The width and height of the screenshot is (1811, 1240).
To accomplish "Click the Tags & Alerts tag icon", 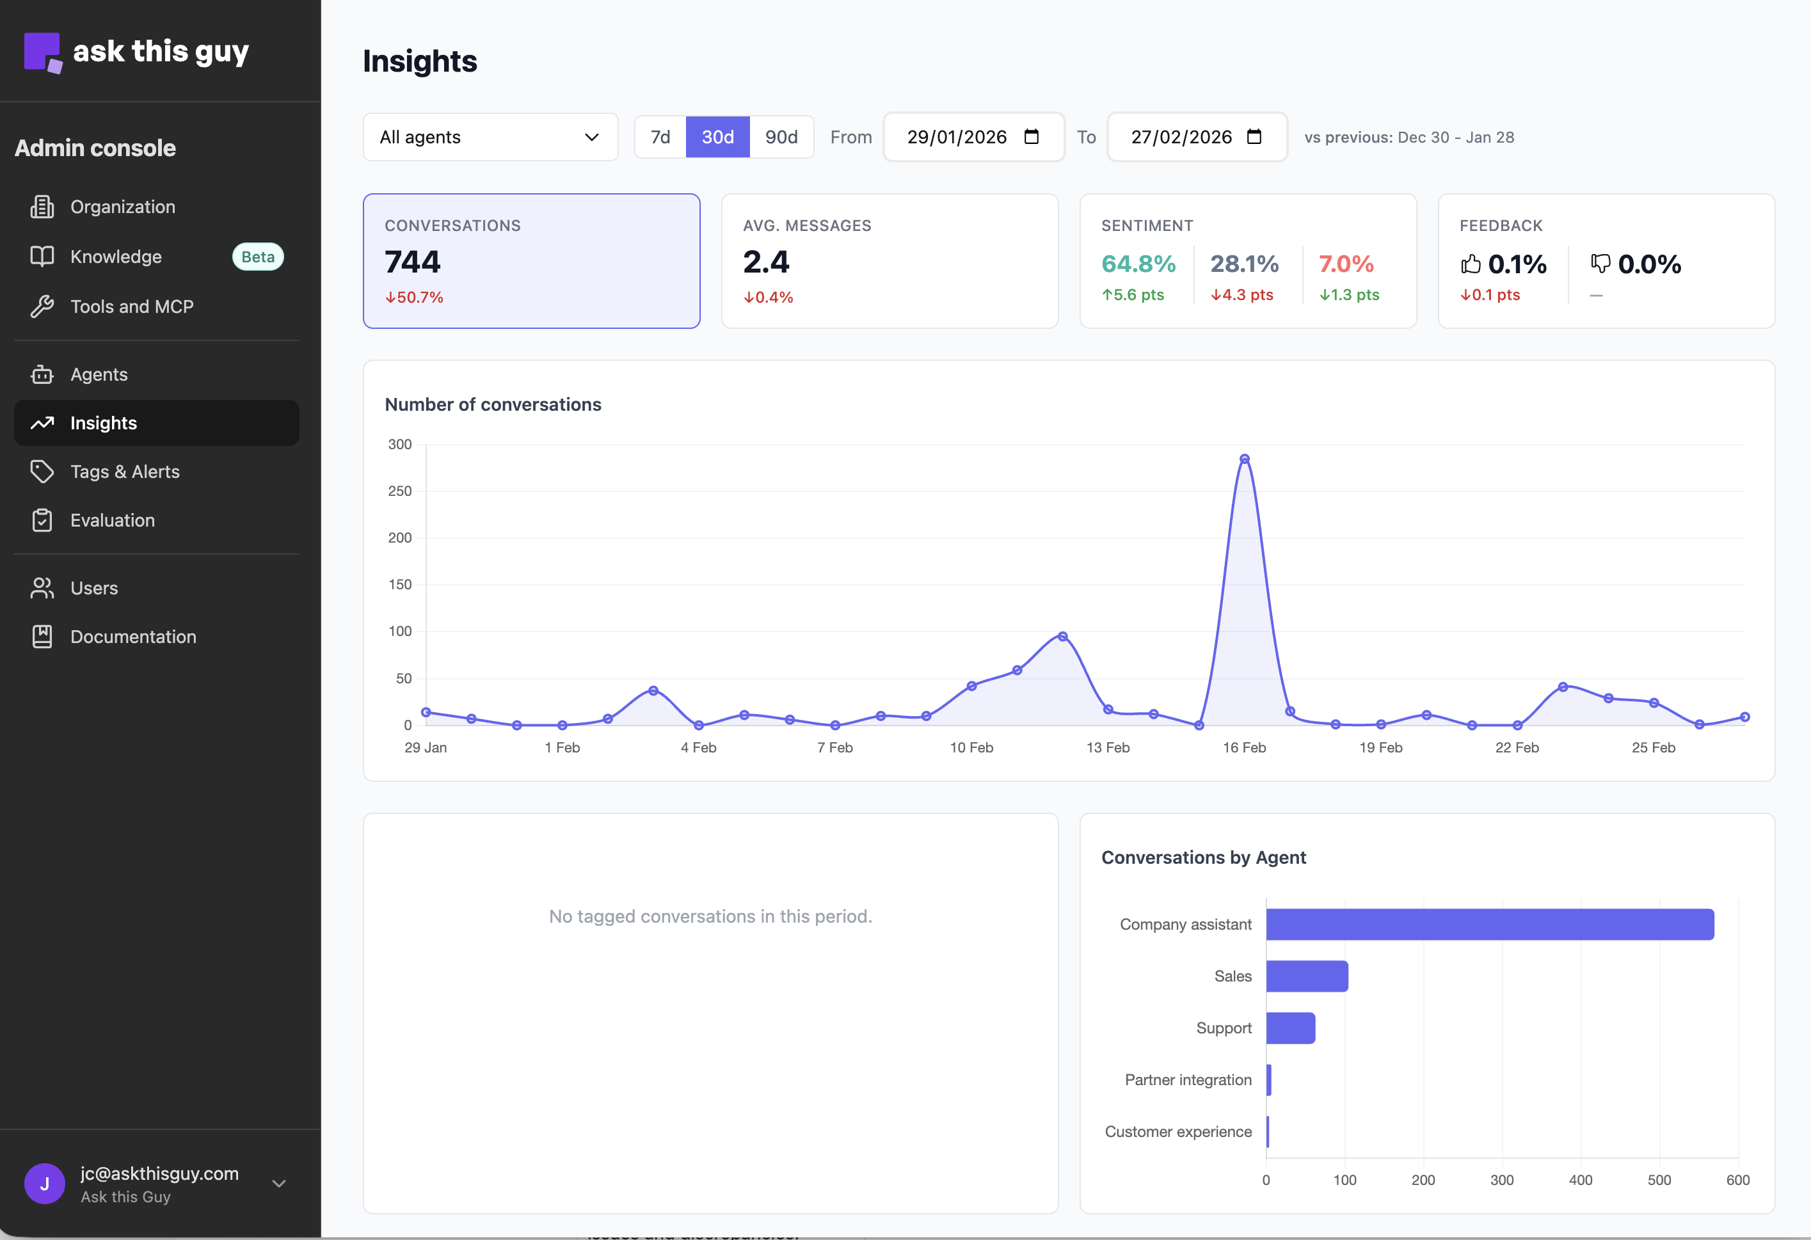I will 43,471.
